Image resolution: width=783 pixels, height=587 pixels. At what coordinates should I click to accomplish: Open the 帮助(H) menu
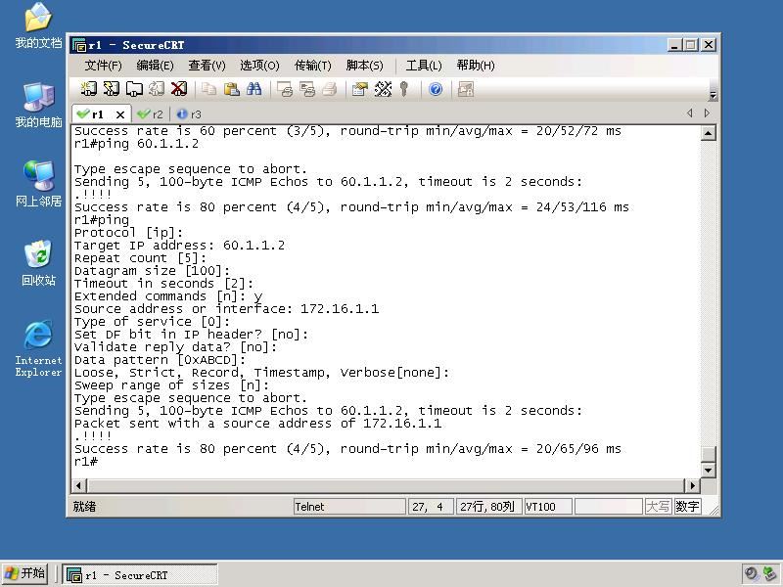pyautogui.click(x=476, y=66)
